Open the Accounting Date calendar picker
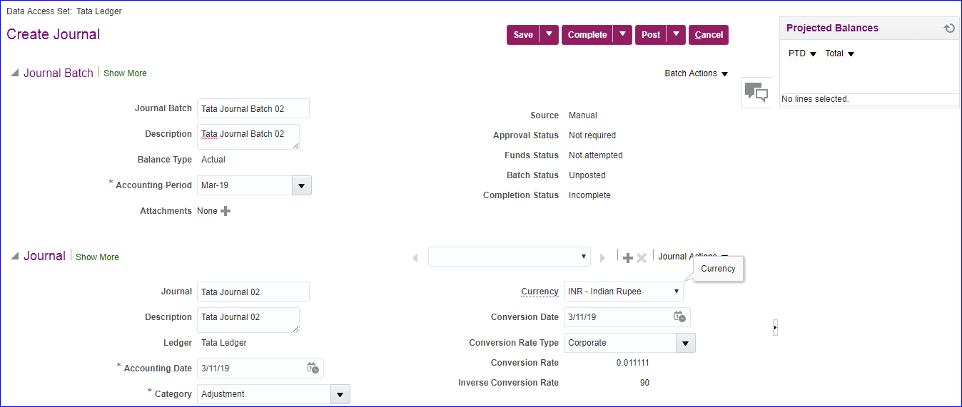 click(313, 369)
